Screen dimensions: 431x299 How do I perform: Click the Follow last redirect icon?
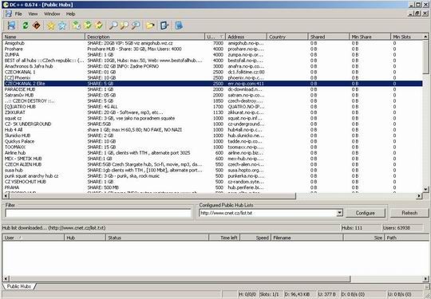pyautogui.click(x=37, y=26)
